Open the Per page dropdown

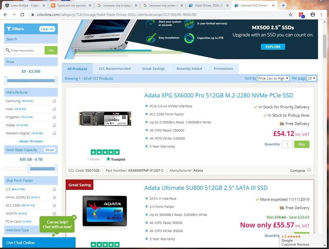312,78
